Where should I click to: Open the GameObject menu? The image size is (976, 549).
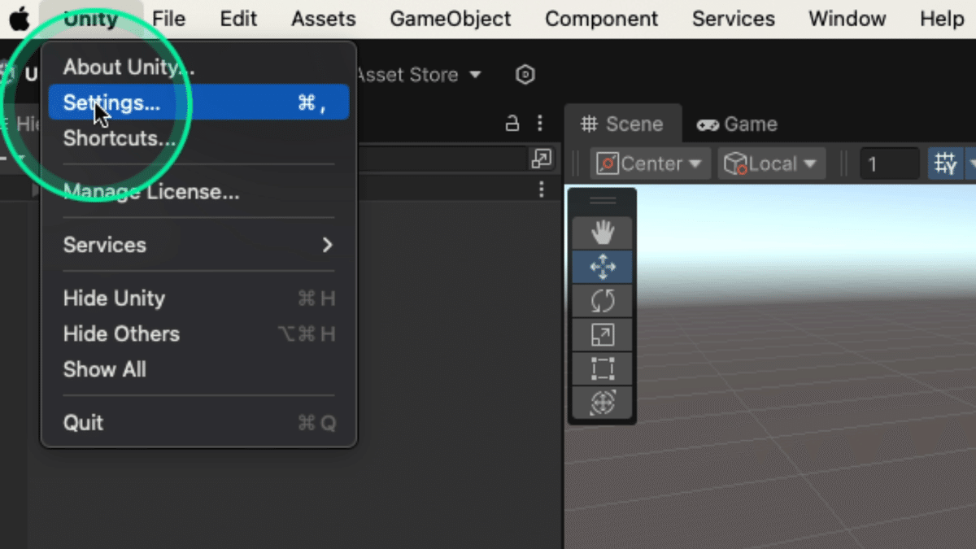click(451, 19)
